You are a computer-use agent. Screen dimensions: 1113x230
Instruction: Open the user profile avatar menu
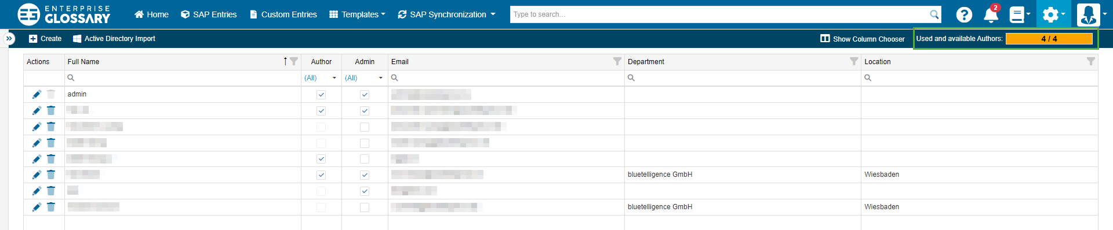(1089, 14)
